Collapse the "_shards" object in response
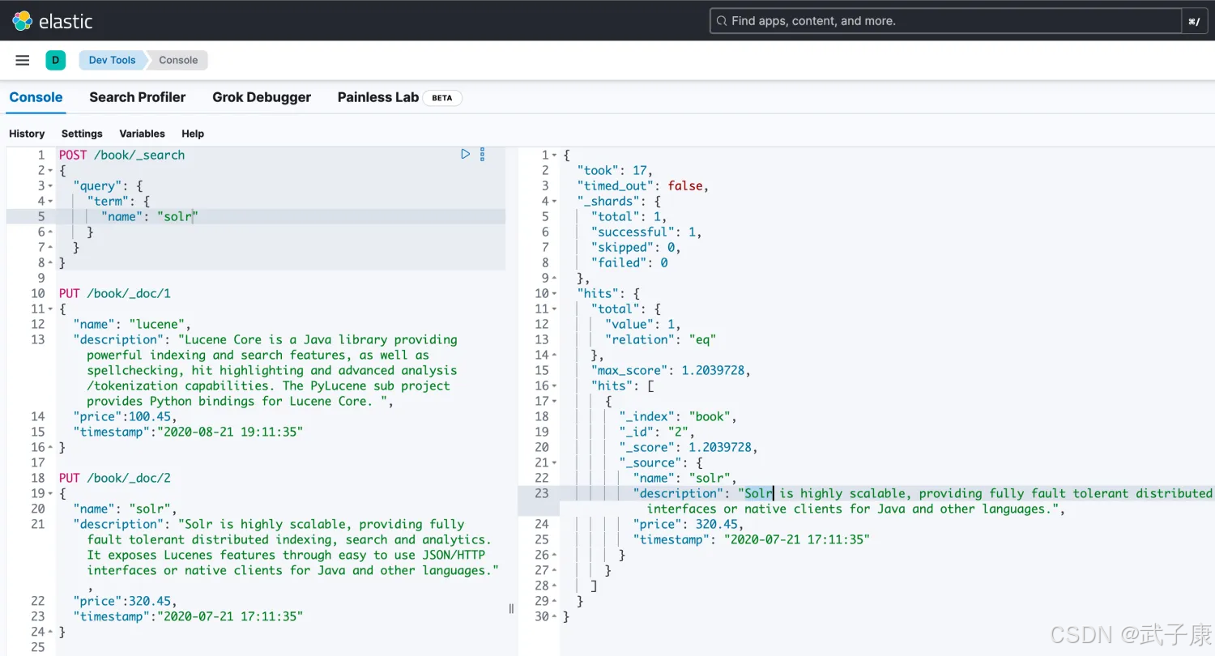The width and height of the screenshot is (1215, 656). (x=555, y=202)
